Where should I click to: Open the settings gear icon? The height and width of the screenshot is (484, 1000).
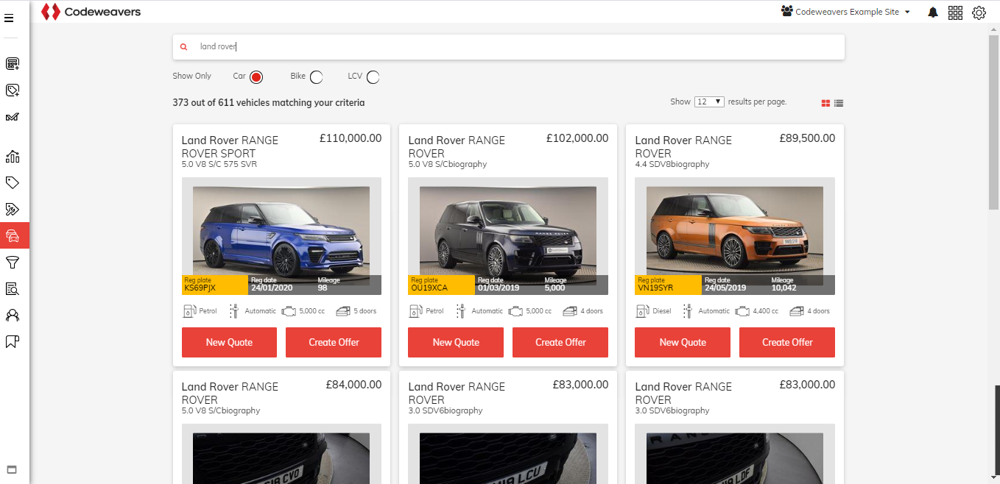979,13
